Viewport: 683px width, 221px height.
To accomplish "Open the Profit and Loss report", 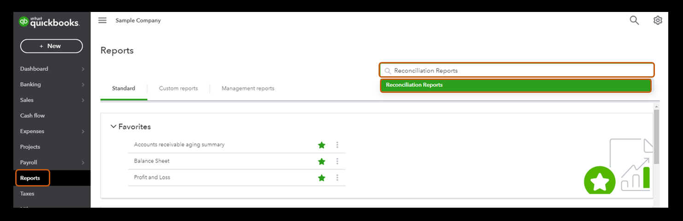I will coord(152,177).
